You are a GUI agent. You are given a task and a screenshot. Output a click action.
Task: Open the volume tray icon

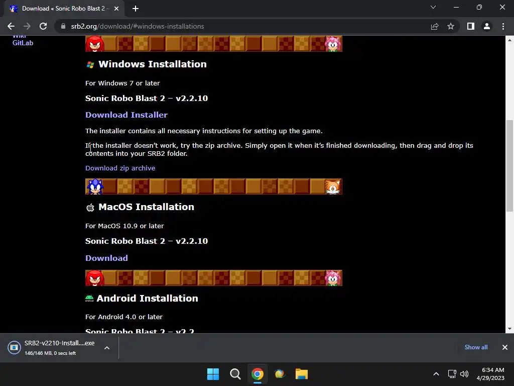point(464,374)
